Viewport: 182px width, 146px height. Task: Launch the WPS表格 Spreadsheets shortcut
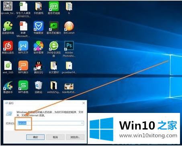pyautogui.click(x=23, y=87)
